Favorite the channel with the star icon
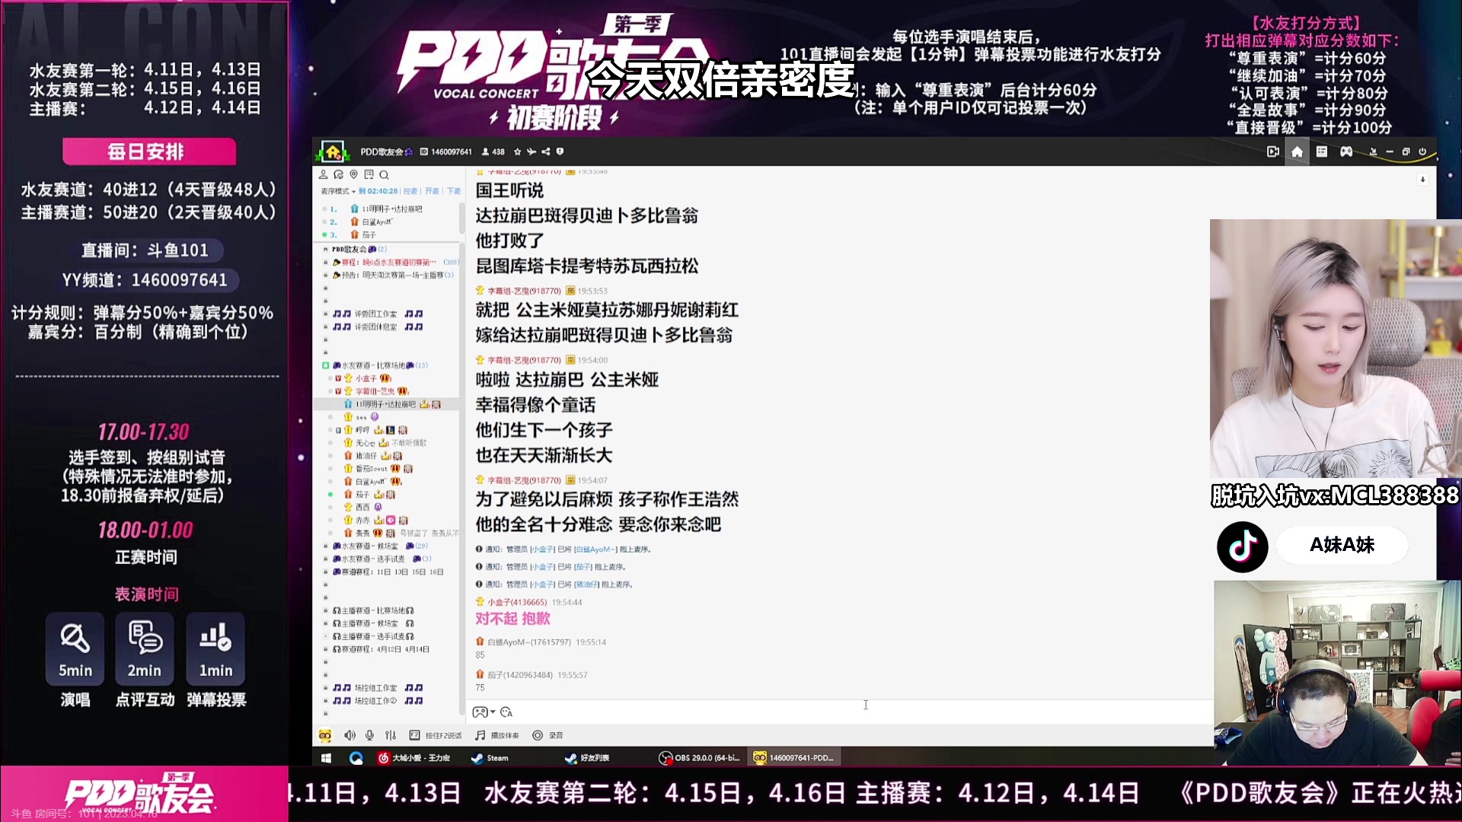 (518, 151)
